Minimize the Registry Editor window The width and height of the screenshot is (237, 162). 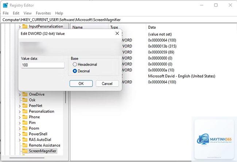[x=202, y=5]
